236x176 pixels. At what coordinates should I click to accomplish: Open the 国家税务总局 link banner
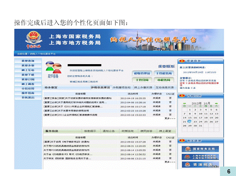[x=200, y=149]
